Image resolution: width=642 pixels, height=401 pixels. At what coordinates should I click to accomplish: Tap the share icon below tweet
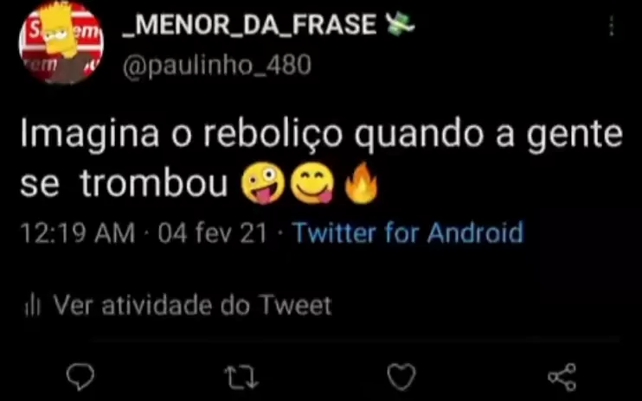click(x=562, y=377)
